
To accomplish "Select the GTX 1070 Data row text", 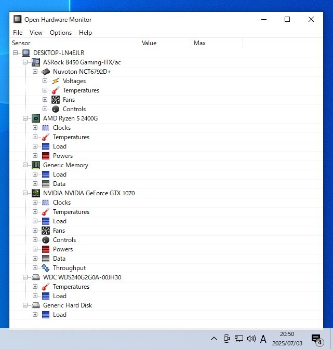I will tap(59, 259).
